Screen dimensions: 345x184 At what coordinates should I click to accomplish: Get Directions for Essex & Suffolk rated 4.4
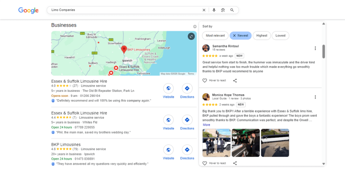click(187, 122)
